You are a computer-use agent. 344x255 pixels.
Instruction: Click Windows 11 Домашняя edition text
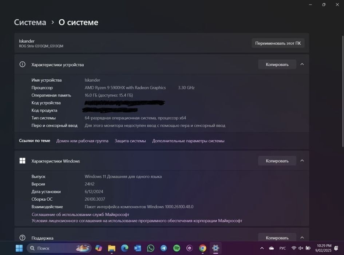click(123, 176)
